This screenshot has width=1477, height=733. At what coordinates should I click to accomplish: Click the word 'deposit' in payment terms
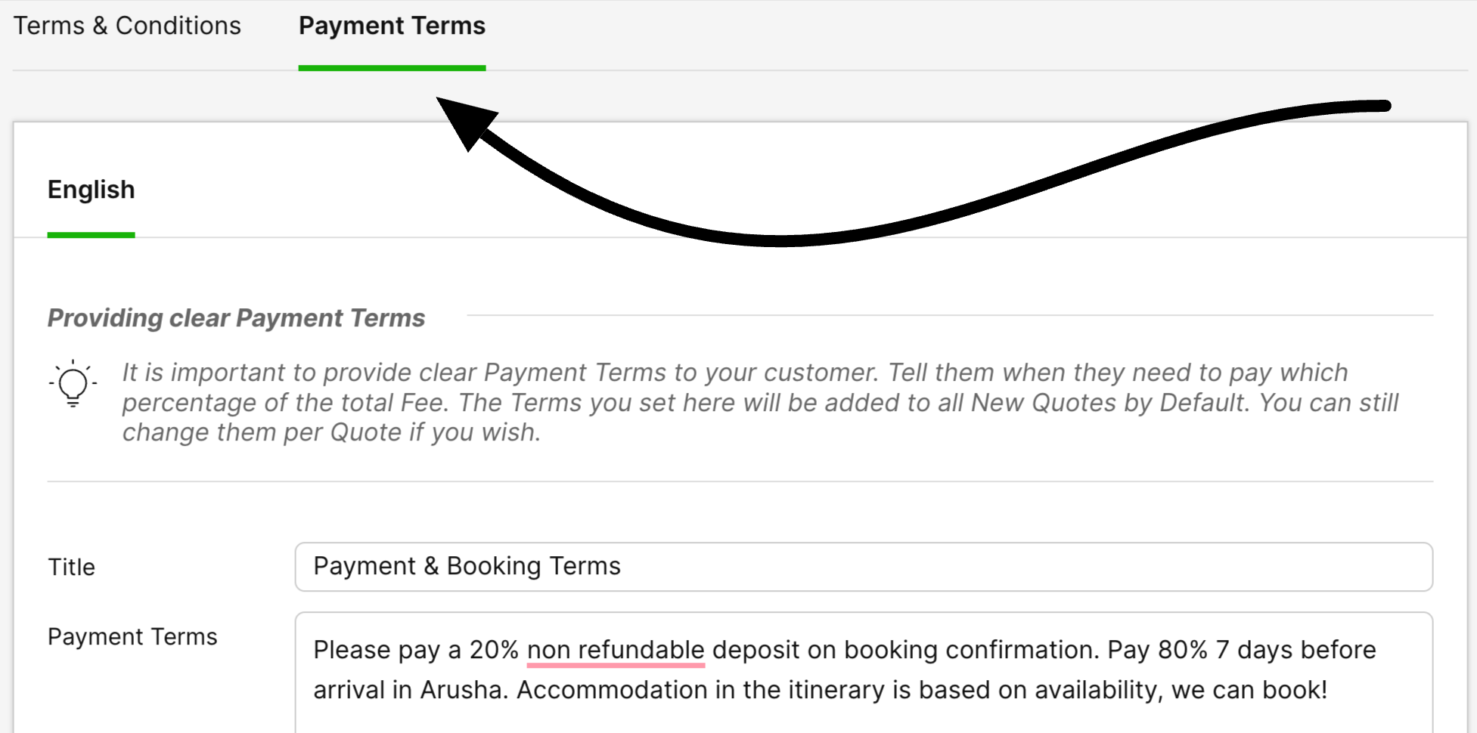pyautogui.click(x=756, y=650)
